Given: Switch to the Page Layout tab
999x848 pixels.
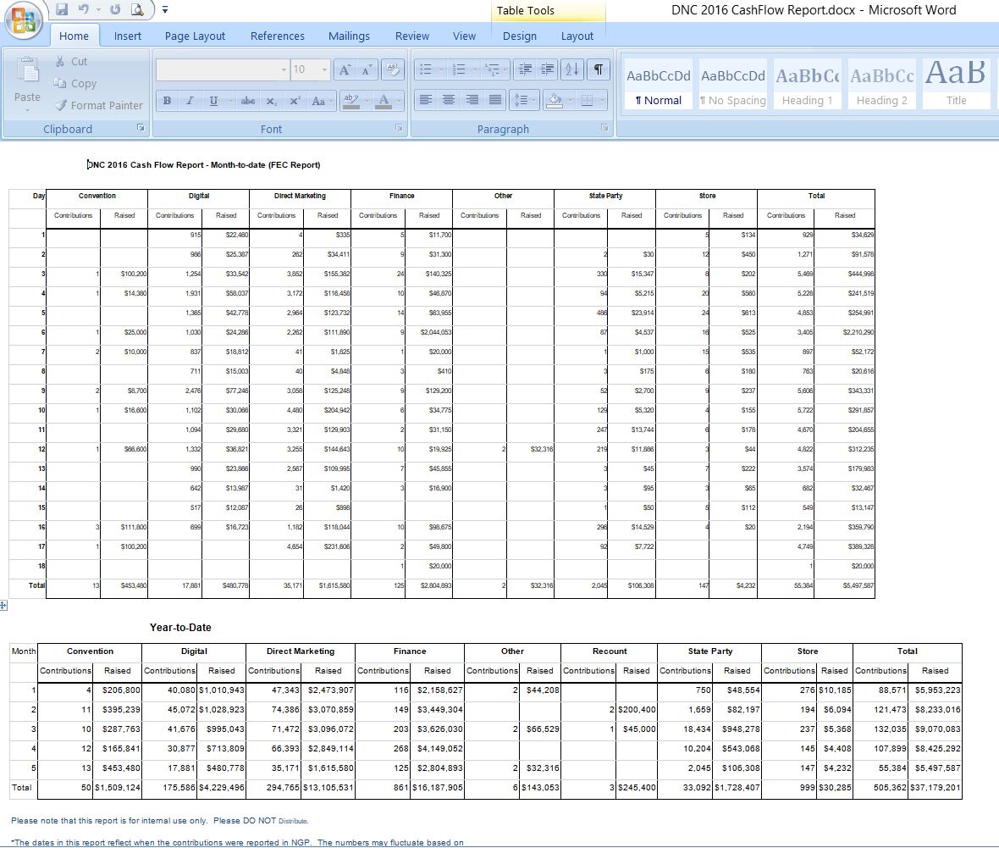Looking at the screenshot, I should (195, 36).
